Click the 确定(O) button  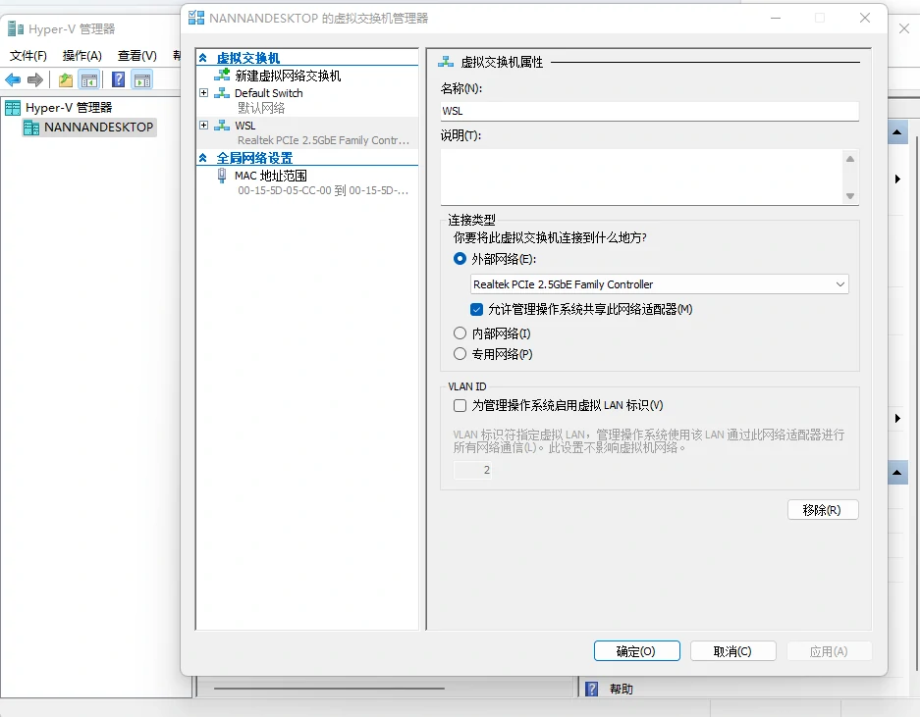[x=636, y=650]
